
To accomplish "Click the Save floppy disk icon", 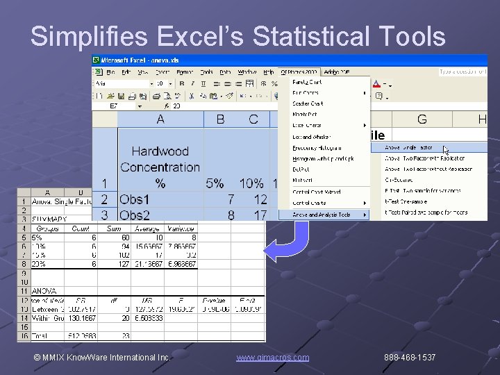I will click(x=121, y=96).
